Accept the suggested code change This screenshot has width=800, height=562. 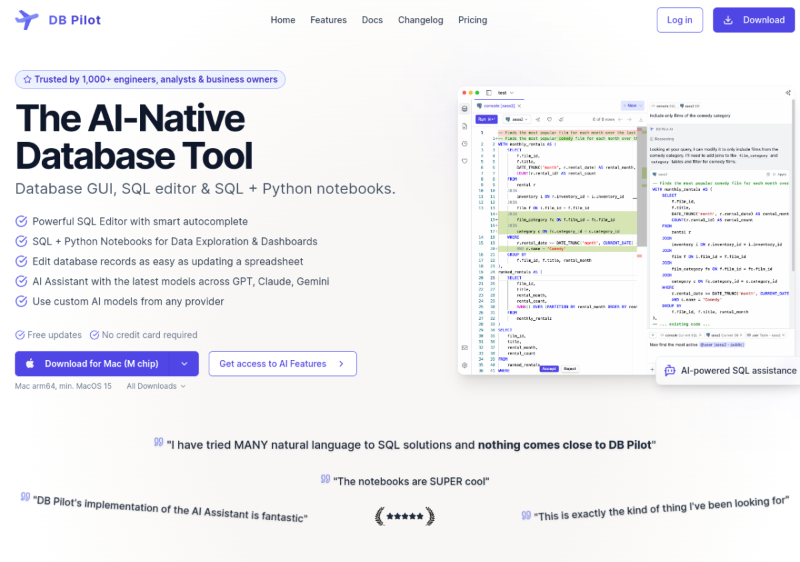tap(549, 369)
